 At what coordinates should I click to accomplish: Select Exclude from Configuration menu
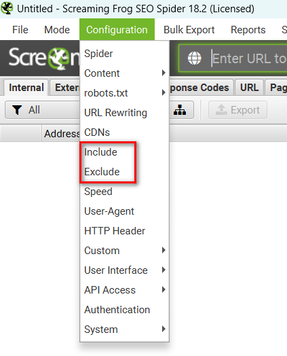point(102,172)
